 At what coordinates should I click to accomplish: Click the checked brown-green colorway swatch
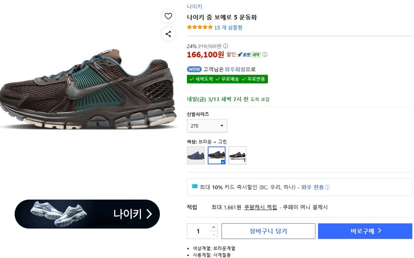(216, 155)
